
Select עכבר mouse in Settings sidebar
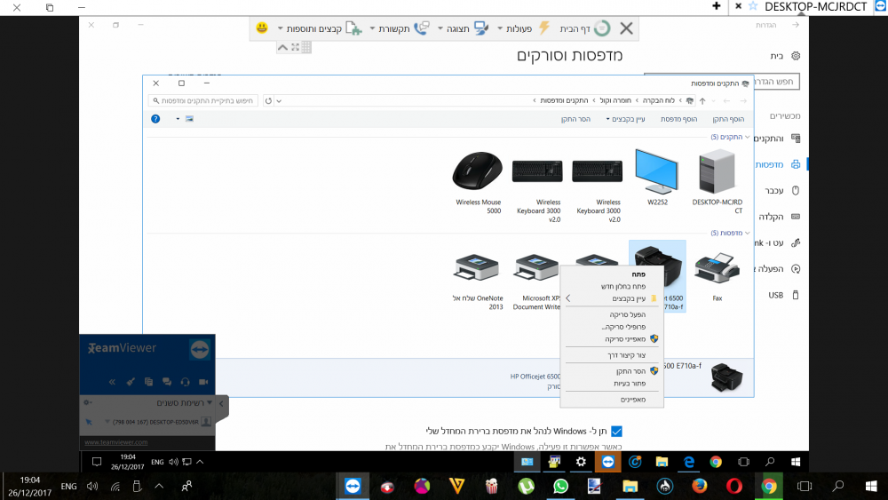coord(781,190)
